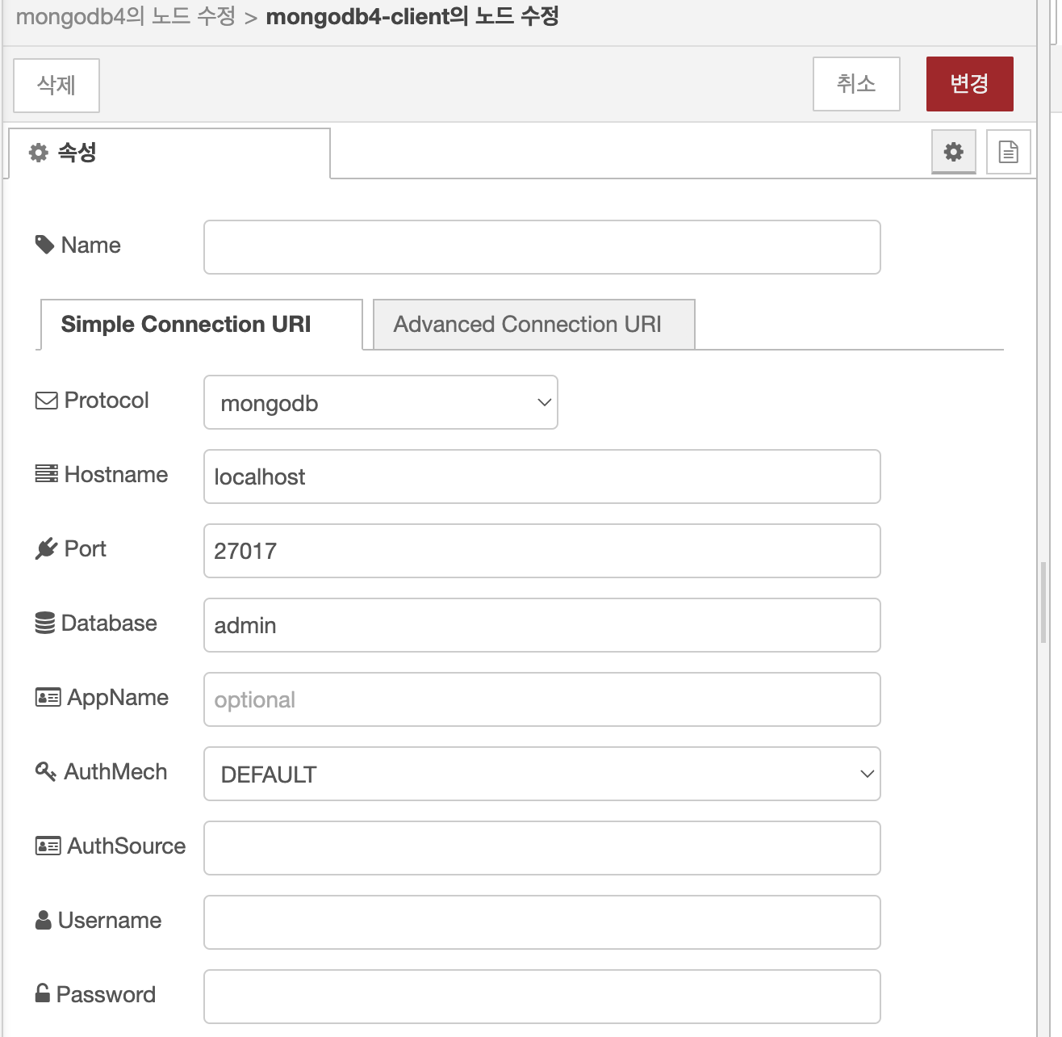
Task: Open the AuthMech DEFAULT dropdown
Action: pos(542,774)
